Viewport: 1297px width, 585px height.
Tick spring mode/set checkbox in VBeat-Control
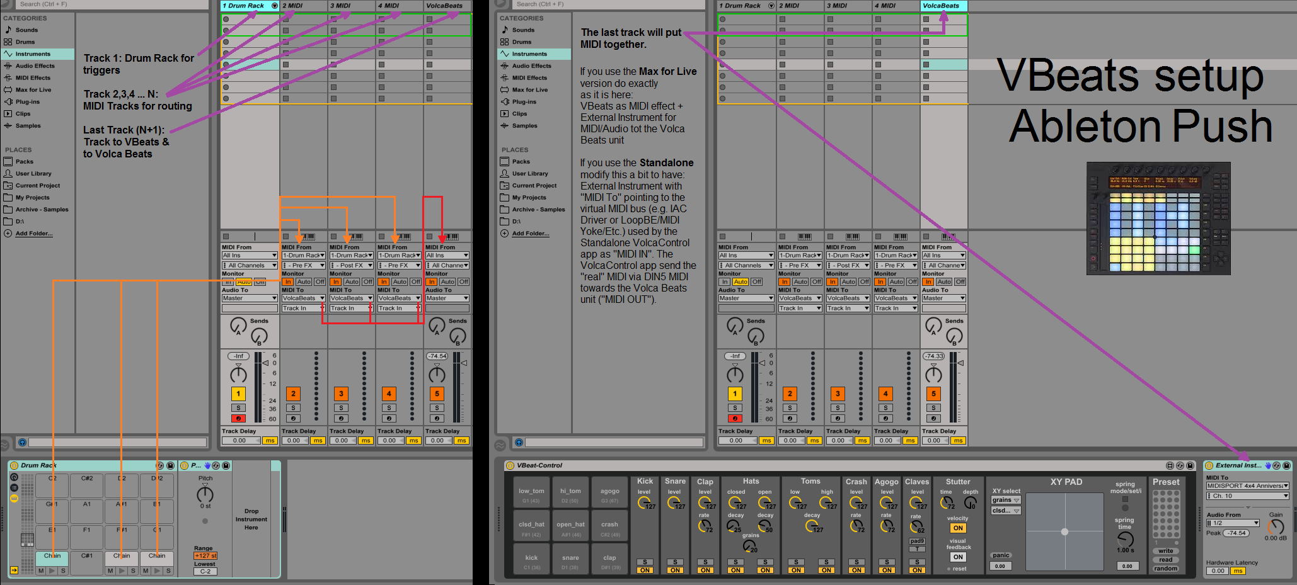(1125, 499)
